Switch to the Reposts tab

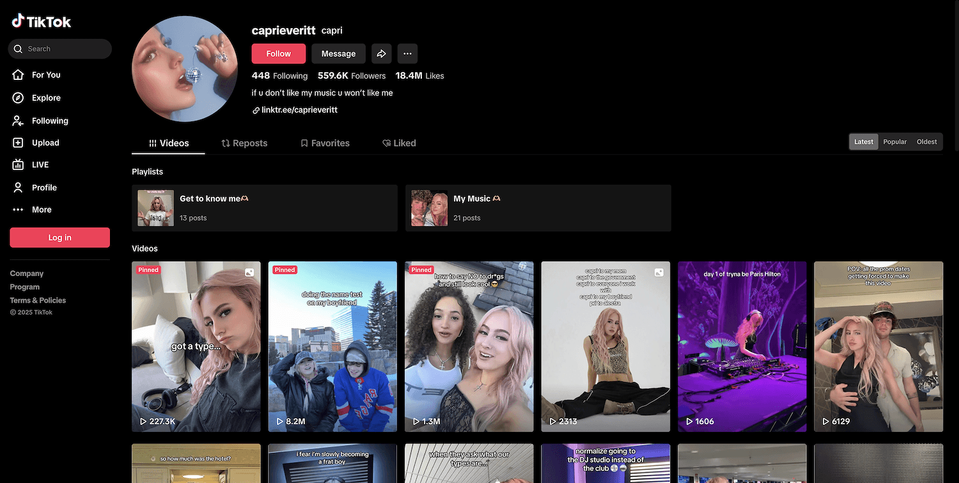[x=244, y=143]
